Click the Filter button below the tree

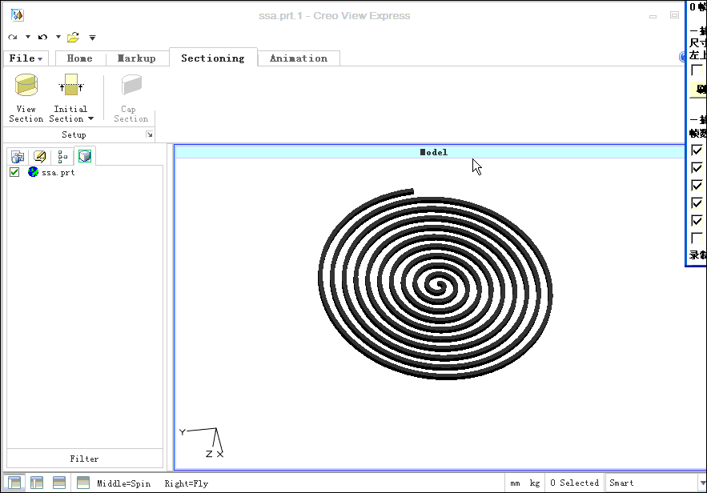(x=84, y=459)
